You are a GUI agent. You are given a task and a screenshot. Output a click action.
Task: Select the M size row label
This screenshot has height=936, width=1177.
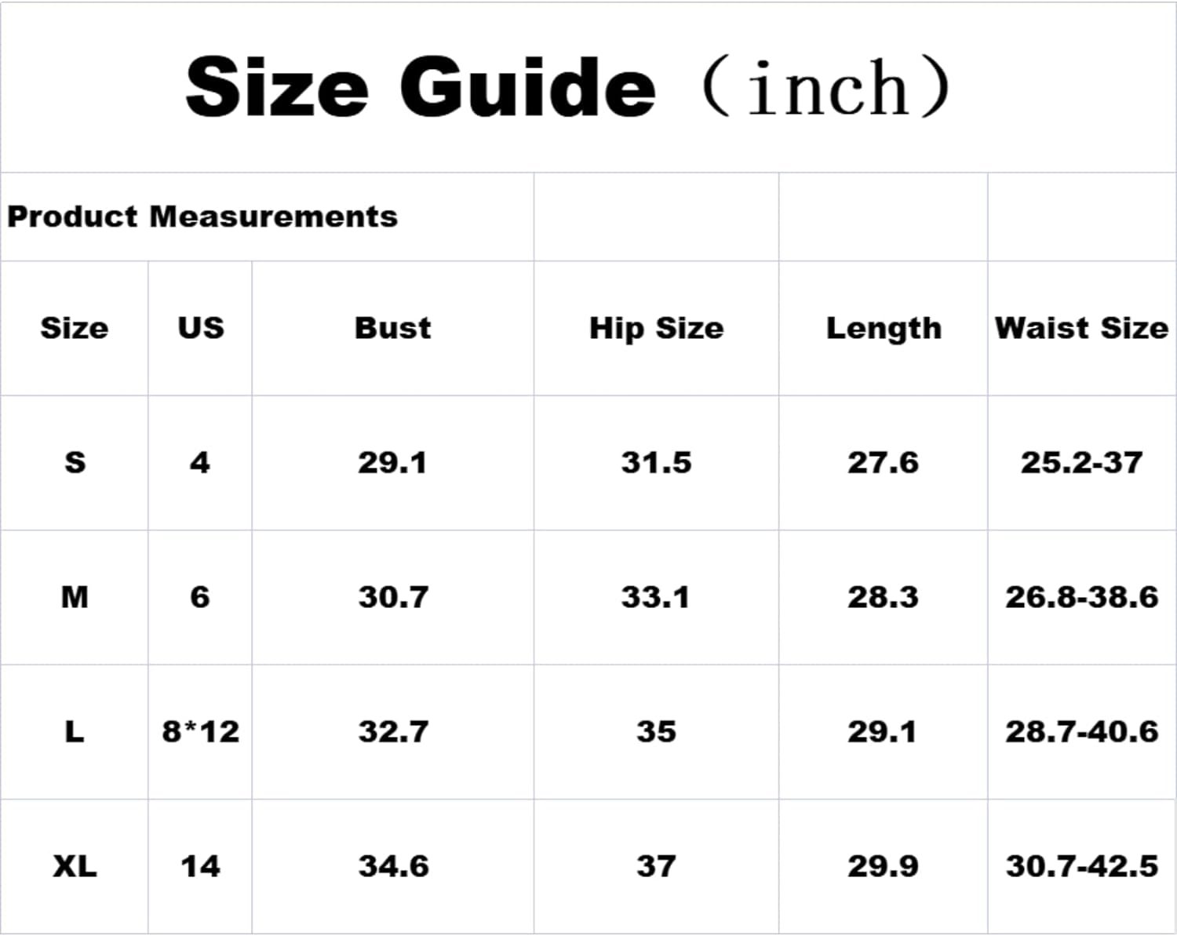pyautogui.click(x=75, y=597)
